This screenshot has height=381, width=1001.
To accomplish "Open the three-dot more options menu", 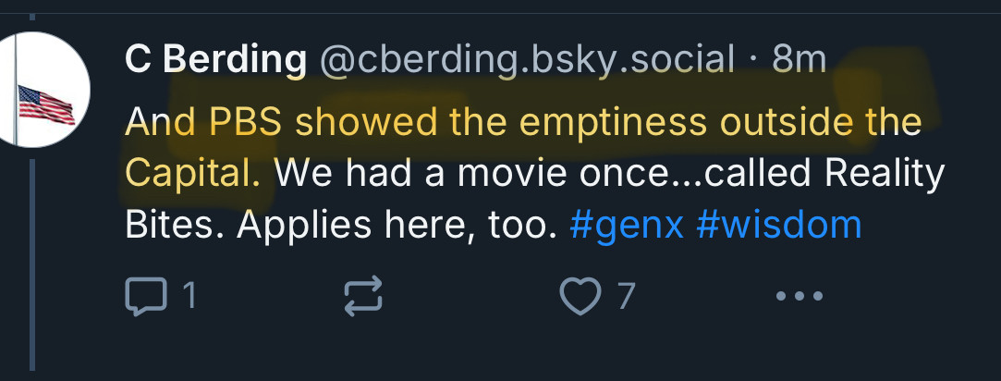I will click(x=799, y=296).
